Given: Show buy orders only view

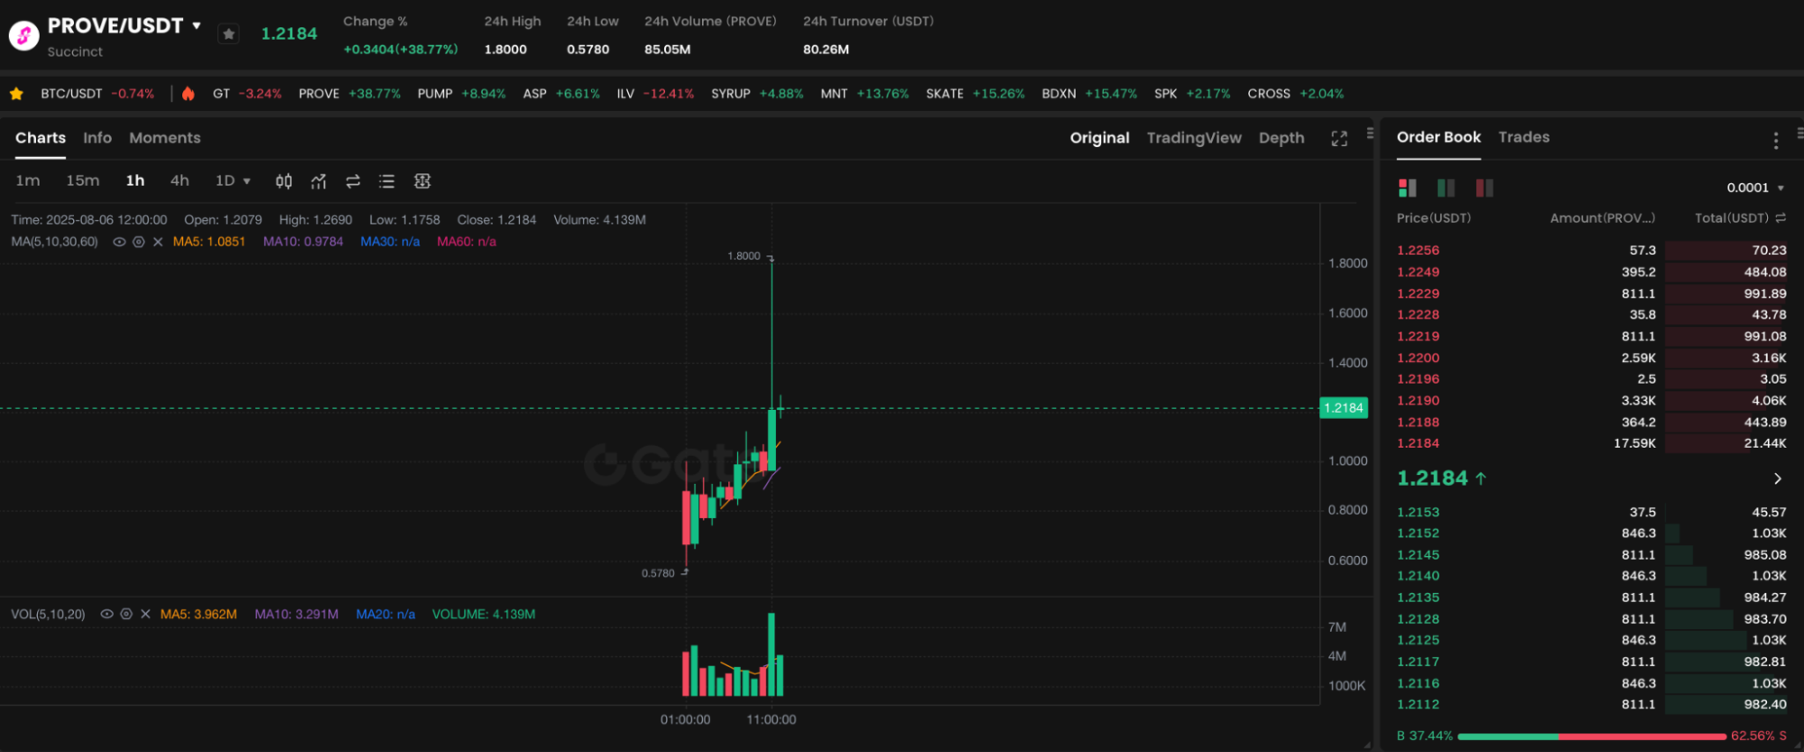Looking at the screenshot, I should click(x=1446, y=188).
